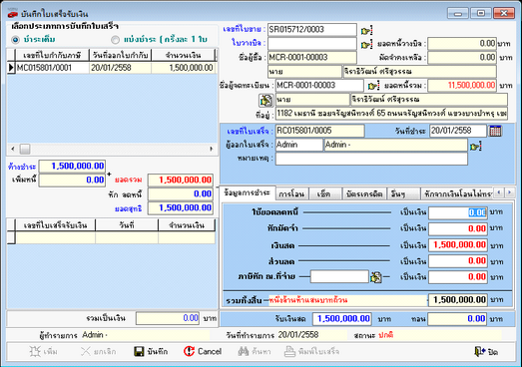522x367 pixels.
Task: Click the ค้นหา binoculars search button
Action: click(255, 351)
